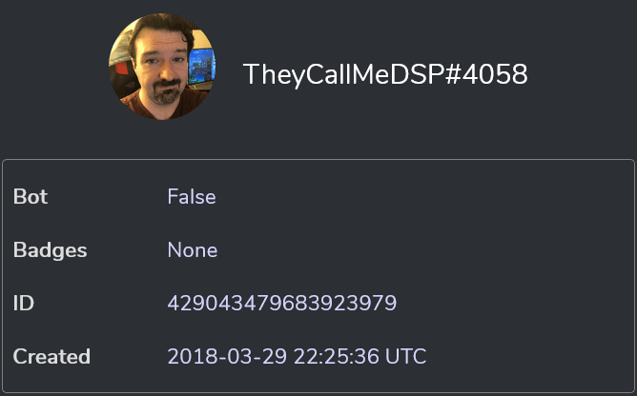The image size is (637, 396).
Task: Select the user ID number 429043479683923979
Action: pyautogui.click(x=282, y=303)
